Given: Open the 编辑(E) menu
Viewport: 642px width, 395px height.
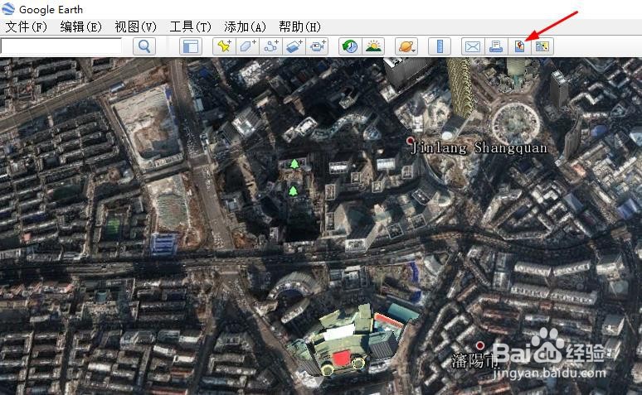Looking at the screenshot, I should [80, 27].
